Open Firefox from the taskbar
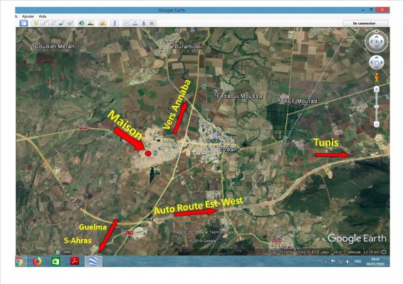This screenshot has width=403, height=284. pyautogui.click(x=37, y=261)
